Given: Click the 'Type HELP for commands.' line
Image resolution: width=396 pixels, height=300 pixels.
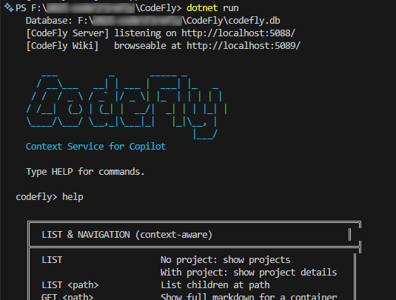Looking at the screenshot, I should coord(85,172).
